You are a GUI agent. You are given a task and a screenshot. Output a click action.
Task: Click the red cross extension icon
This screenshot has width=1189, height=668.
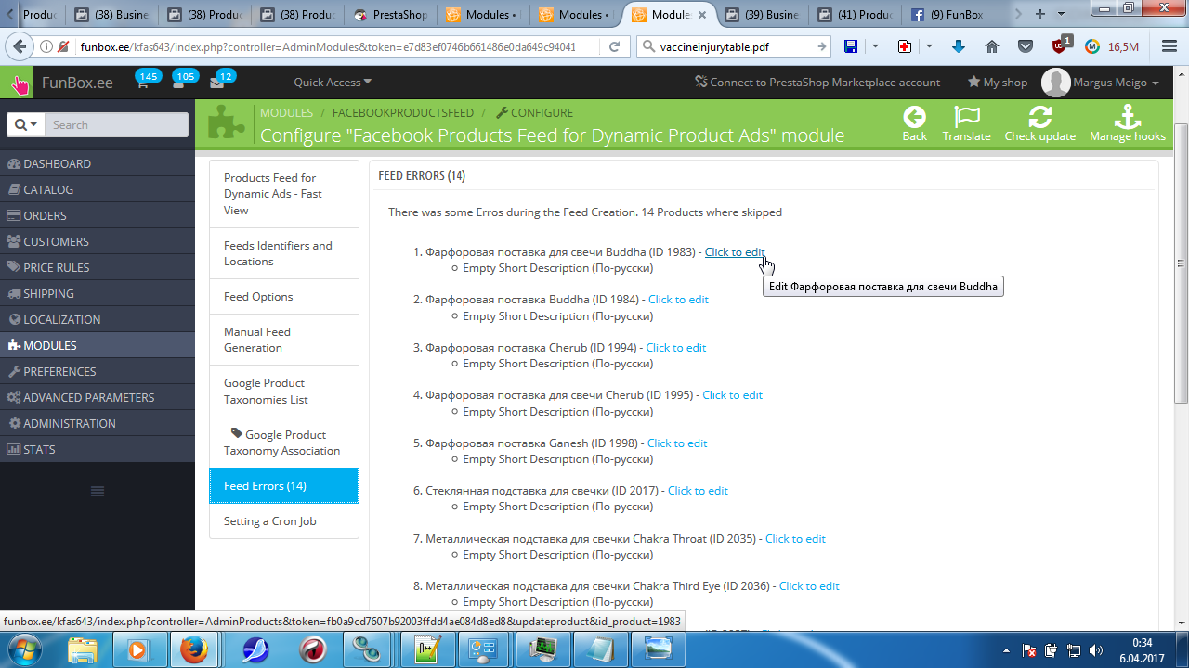pos(905,46)
